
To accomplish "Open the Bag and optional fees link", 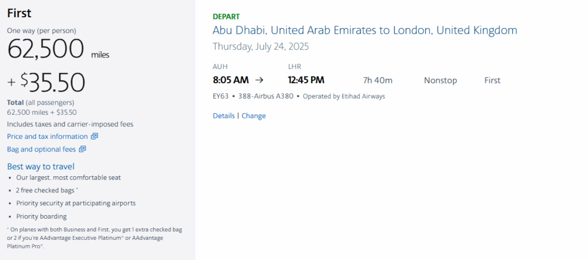I will [41, 149].
